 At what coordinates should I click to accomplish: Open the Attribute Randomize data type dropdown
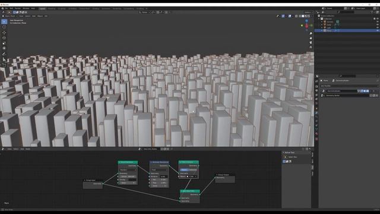click(159, 170)
